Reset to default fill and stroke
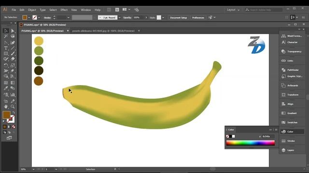The width and height of the screenshot is (309, 173). click(4, 122)
